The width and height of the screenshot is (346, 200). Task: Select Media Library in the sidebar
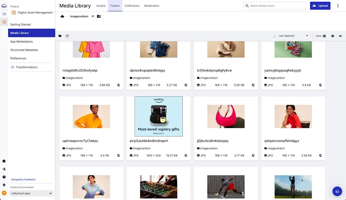[31, 33]
